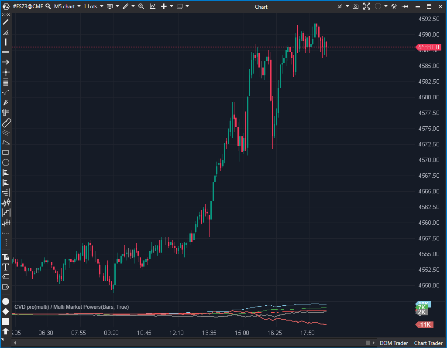Select the text tool

point(6,267)
